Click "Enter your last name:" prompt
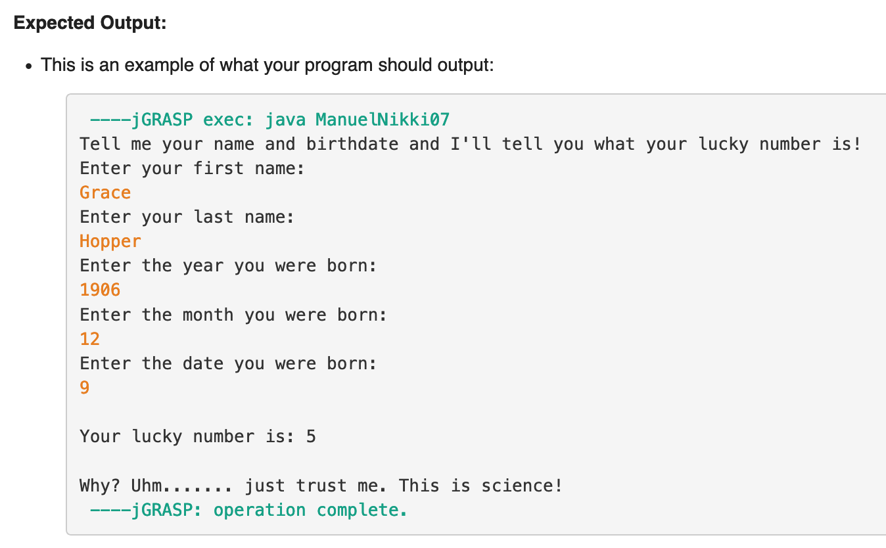Screen dimensions: 886x548 pos(187,217)
